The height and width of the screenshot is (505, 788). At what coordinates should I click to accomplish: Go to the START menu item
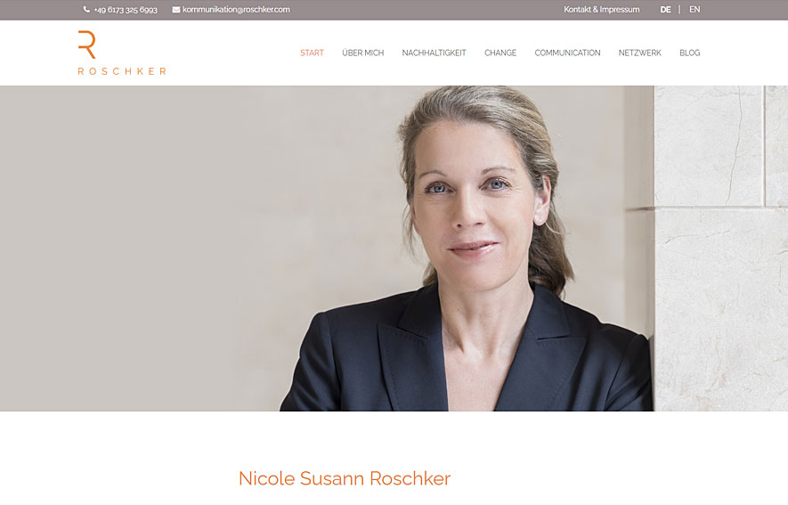[313, 53]
